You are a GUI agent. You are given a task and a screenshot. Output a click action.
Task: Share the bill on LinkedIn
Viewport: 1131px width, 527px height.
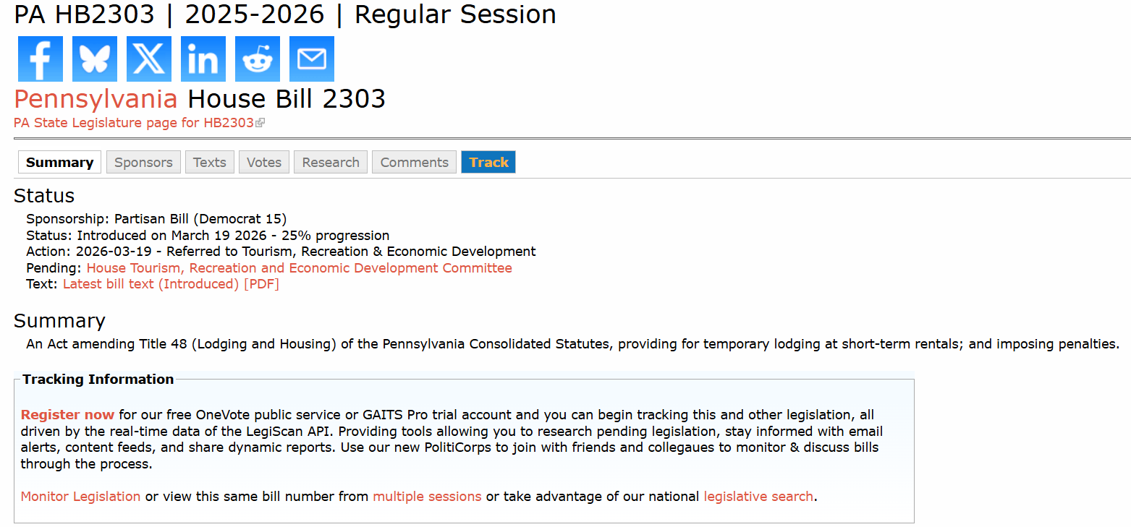203,59
